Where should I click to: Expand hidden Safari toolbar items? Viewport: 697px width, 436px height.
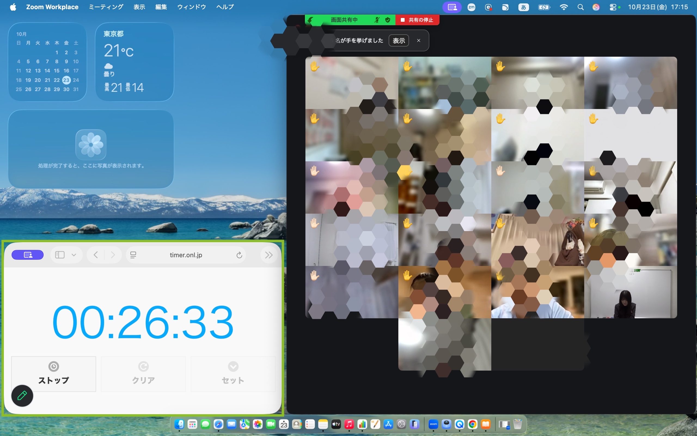tap(269, 255)
